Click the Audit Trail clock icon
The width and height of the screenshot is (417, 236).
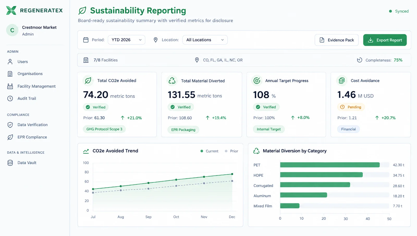pyautogui.click(x=10, y=99)
